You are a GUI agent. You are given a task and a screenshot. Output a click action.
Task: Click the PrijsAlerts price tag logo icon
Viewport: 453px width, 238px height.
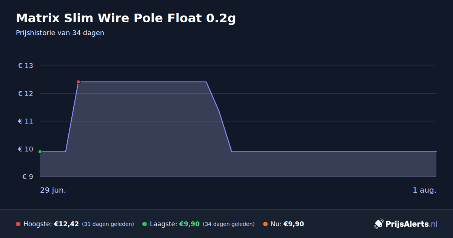(x=379, y=224)
